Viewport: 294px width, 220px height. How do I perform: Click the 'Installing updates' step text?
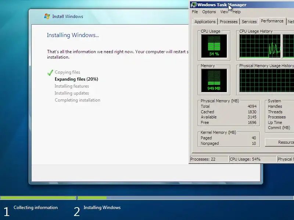point(72,93)
